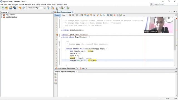Image resolution: width=178 pixels, height=100 pixels.
Task: Select the Projects panel tab
Action: tap(4, 12)
